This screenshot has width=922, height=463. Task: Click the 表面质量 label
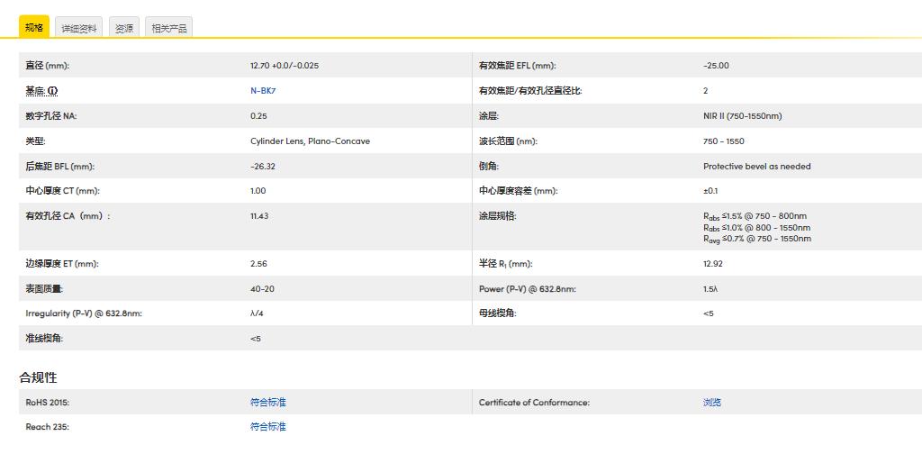[44, 289]
